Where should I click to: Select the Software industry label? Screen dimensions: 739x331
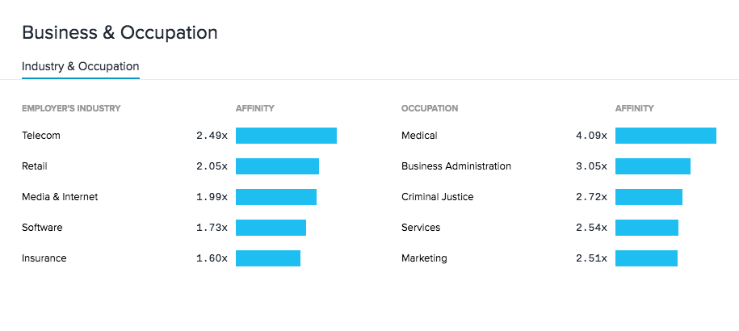(42, 228)
